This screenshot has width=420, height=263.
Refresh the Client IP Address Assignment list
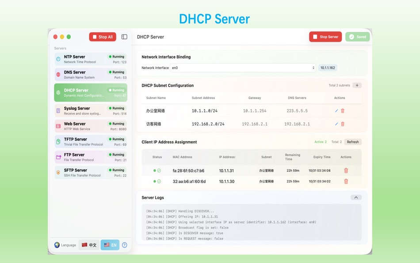pyautogui.click(x=352, y=142)
